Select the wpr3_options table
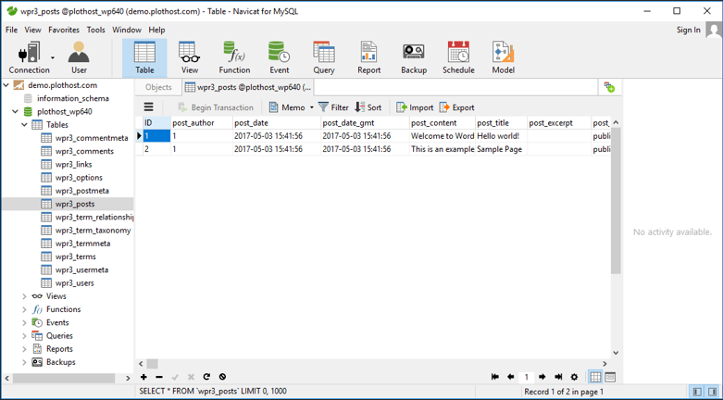 point(79,178)
